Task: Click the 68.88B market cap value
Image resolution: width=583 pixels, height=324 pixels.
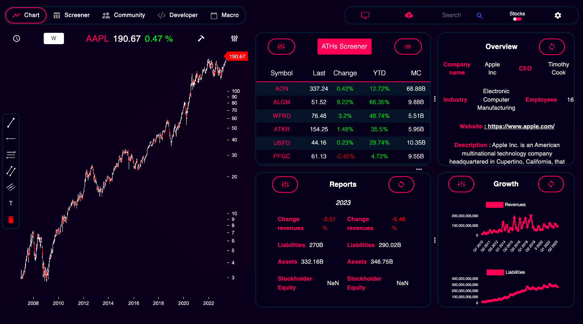Action: 416,89
